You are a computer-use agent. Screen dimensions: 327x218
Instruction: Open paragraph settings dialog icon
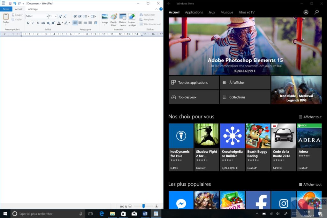tap(95, 23)
